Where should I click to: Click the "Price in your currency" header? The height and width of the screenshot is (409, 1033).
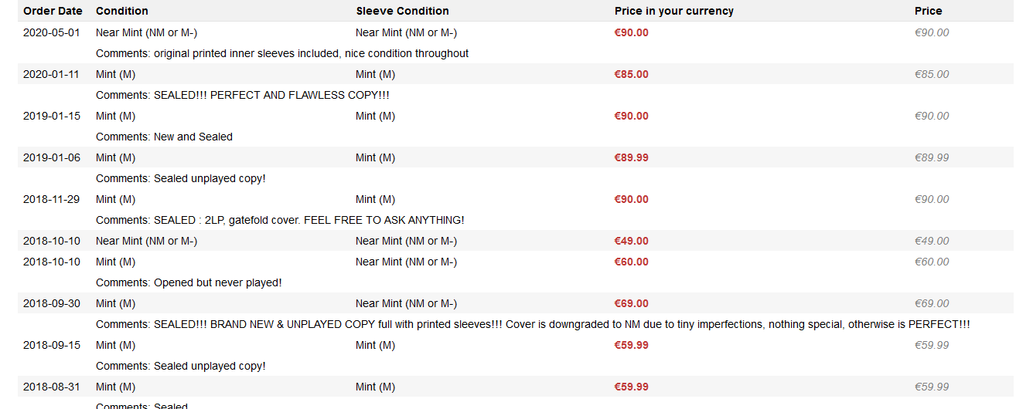(673, 11)
